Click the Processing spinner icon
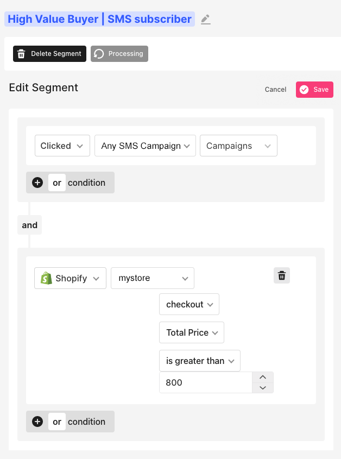341x459 pixels. point(99,54)
